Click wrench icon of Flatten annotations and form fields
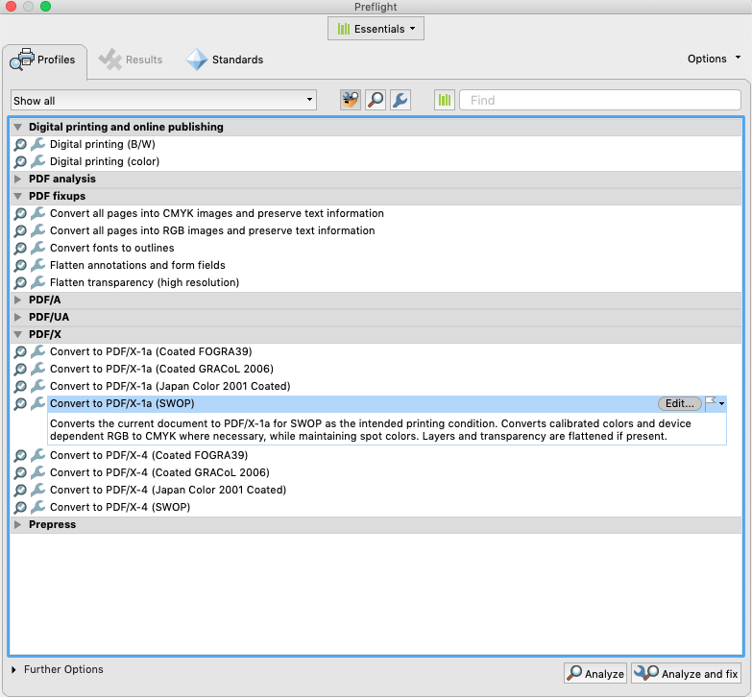Image resolution: width=752 pixels, height=697 pixels. coord(37,265)
